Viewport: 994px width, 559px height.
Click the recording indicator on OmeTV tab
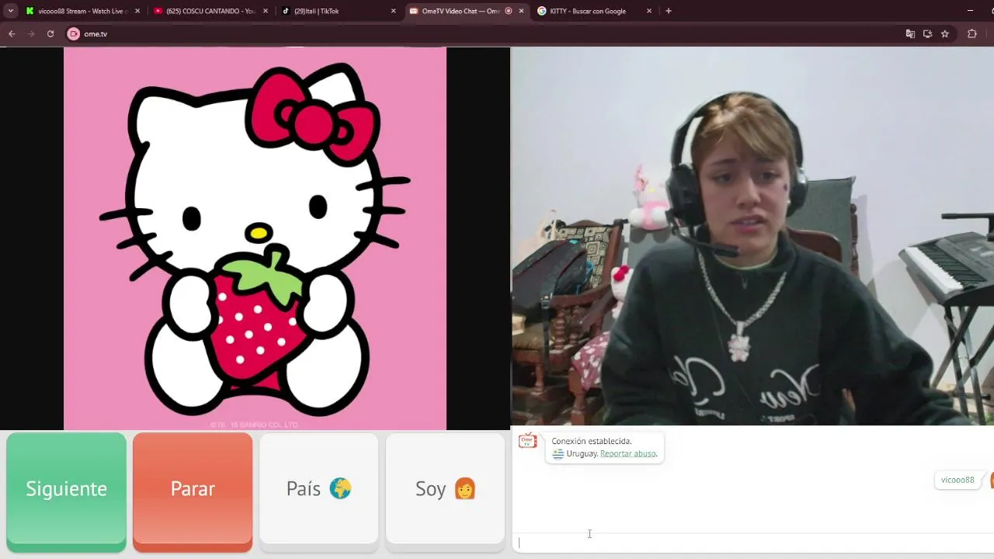coord(509,11)
